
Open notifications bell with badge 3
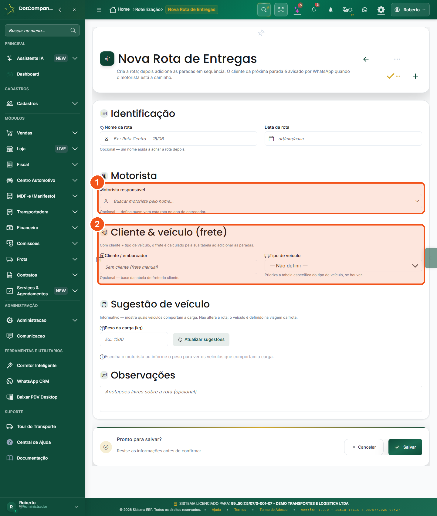coord(314,10)
